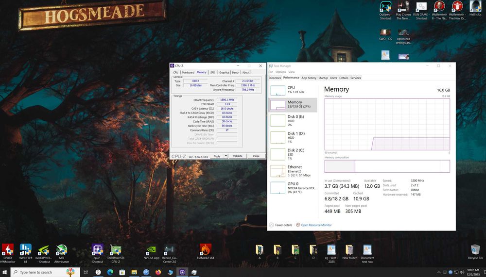Select the SWO - OS desktop thumbnail
486x277 pixels.
pyautogui.click(x=385, y=34)
